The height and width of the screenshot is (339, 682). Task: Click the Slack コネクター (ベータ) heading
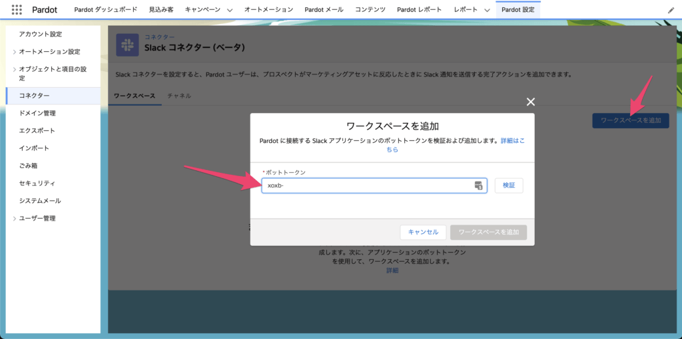click(x=195, y=47)
